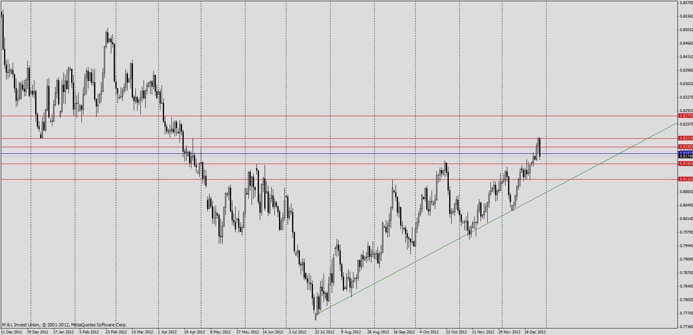Click the 0.8501 price scale value
693x335 pixels.
click(686, 30)
